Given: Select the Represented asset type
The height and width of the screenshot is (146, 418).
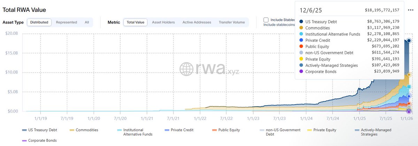Looking at the screenshot, I should click(x=66, y=22).
